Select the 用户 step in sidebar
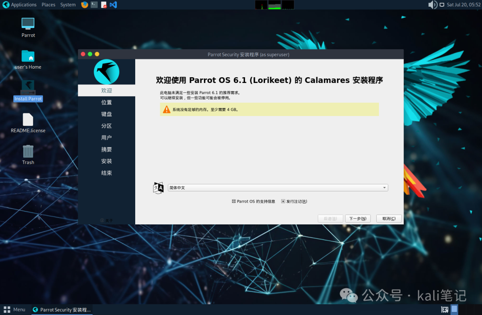The height and width of the screenshot is (315, 482). pyautogui.click(x=106, y=138)
